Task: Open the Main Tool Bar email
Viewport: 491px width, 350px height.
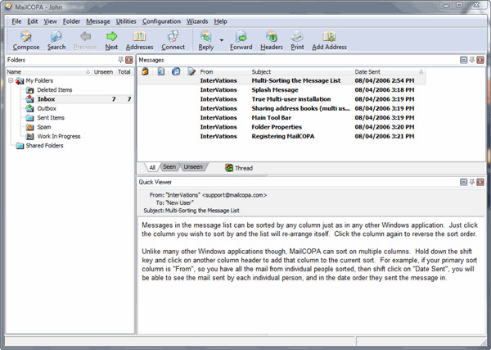Action: [282, 117]
